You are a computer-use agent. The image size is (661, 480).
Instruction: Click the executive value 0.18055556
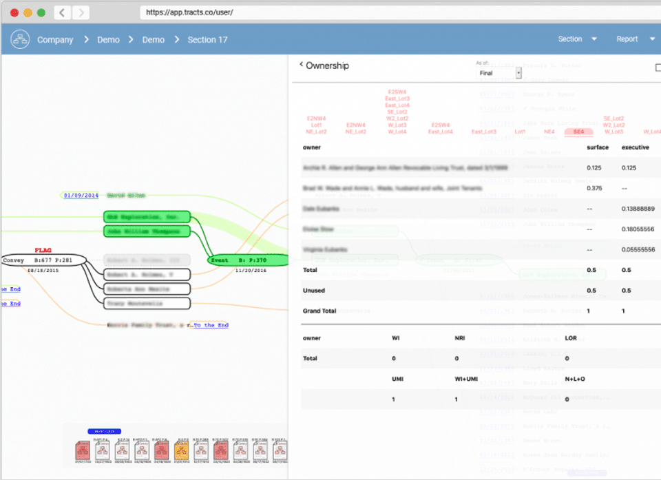638,229
